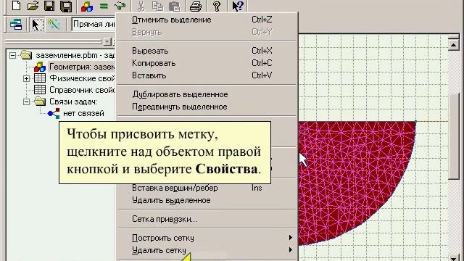Click the Copy pages icon
464x261 pixels.
(157, 7)
